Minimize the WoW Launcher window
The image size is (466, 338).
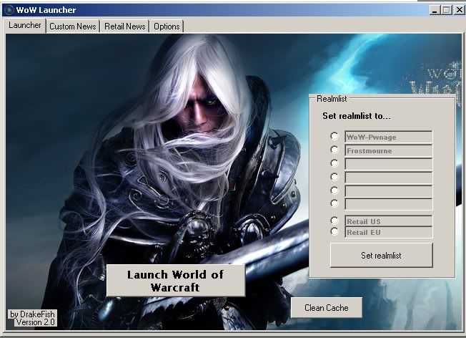tap(435, 10)
